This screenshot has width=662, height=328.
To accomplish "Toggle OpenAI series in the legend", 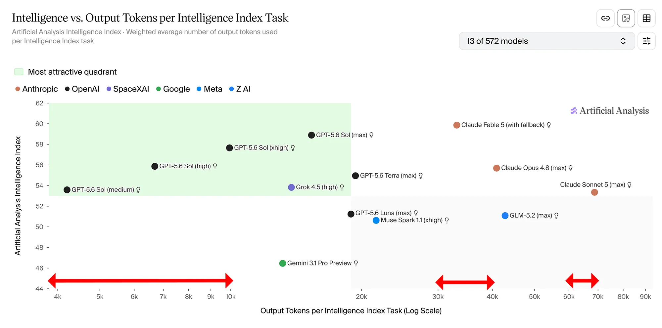I will [x=82, y=89].
